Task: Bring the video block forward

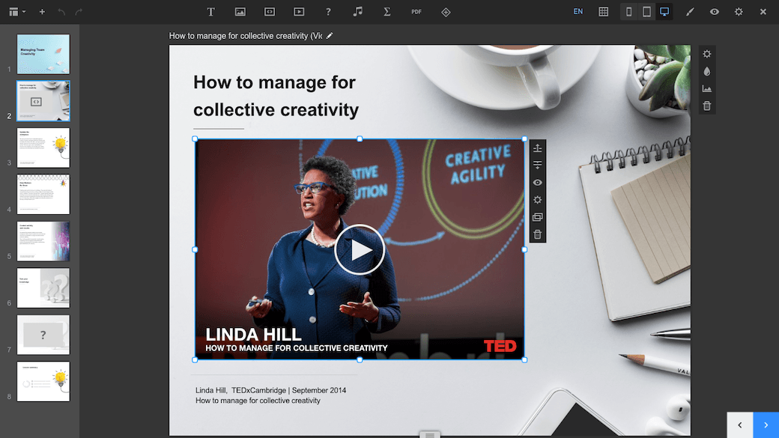Action: [538, 147]
